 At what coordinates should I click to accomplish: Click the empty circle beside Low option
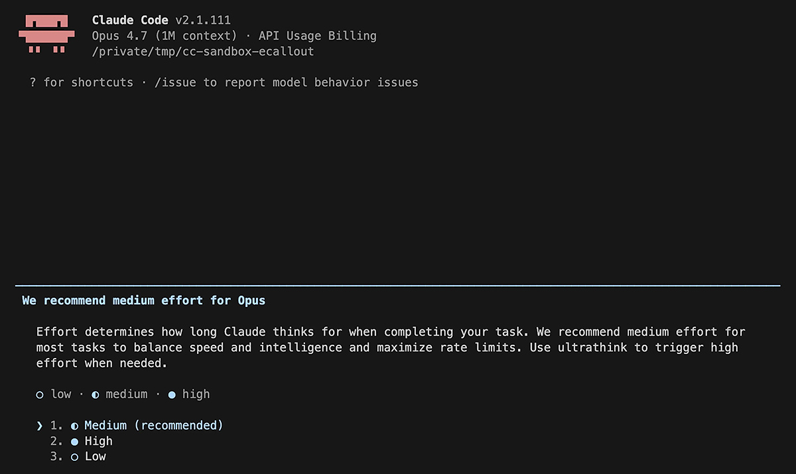coord(74,457)
